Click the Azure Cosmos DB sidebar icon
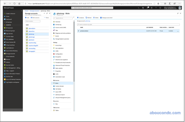This screenshot has width=185, height=122. click(4, 42)
